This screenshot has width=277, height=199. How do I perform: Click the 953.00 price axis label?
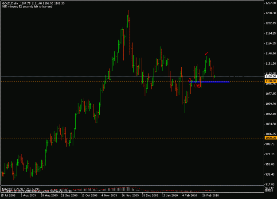click(x=271, y=164)
